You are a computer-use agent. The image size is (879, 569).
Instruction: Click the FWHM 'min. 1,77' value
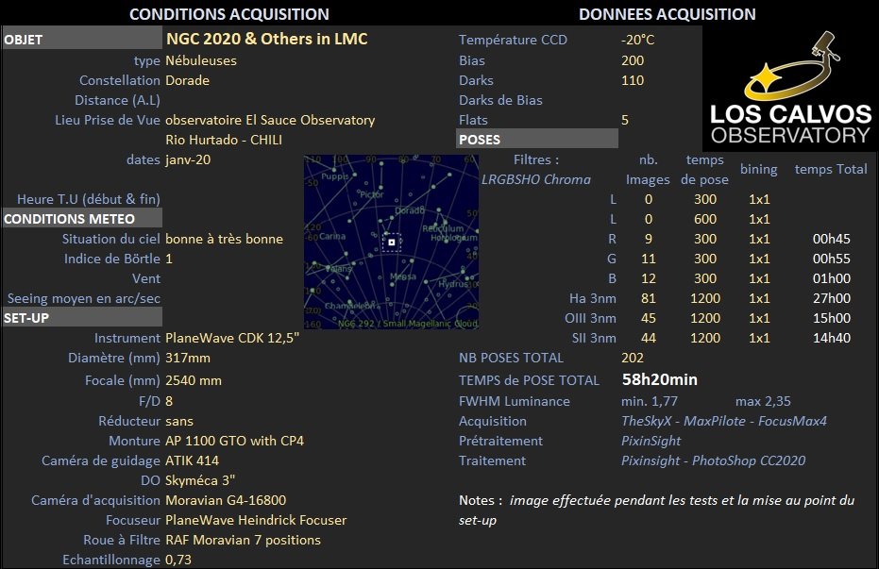coord(650,401)
